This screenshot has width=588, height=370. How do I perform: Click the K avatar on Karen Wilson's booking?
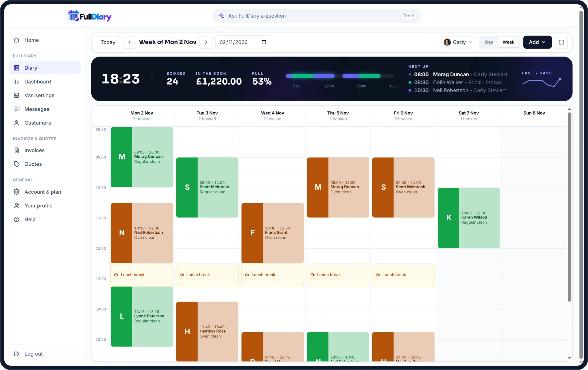[x=448, y=218]
